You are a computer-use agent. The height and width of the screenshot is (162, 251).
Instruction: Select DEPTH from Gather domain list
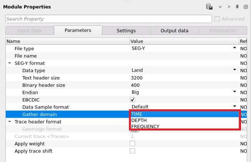click(x=139, y=120)
